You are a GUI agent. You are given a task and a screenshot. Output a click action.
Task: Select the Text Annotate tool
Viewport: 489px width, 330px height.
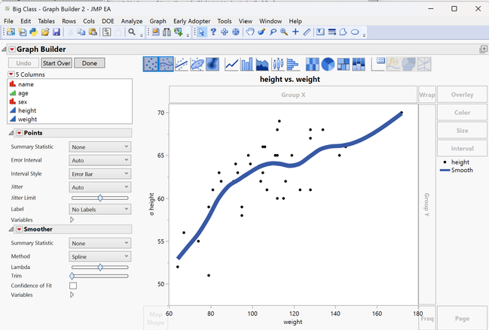point(320,32)
